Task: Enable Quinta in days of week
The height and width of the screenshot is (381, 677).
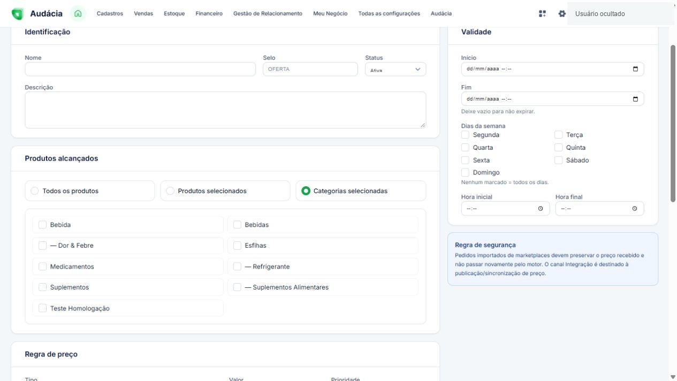Action: pyautogui.click(x=559, y=147)
